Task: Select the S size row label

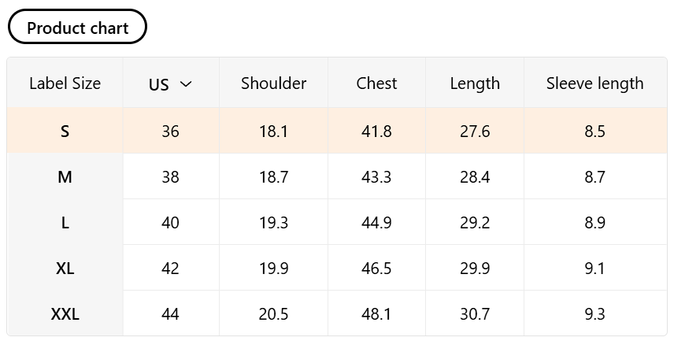Action: click(x=65, y=132)
